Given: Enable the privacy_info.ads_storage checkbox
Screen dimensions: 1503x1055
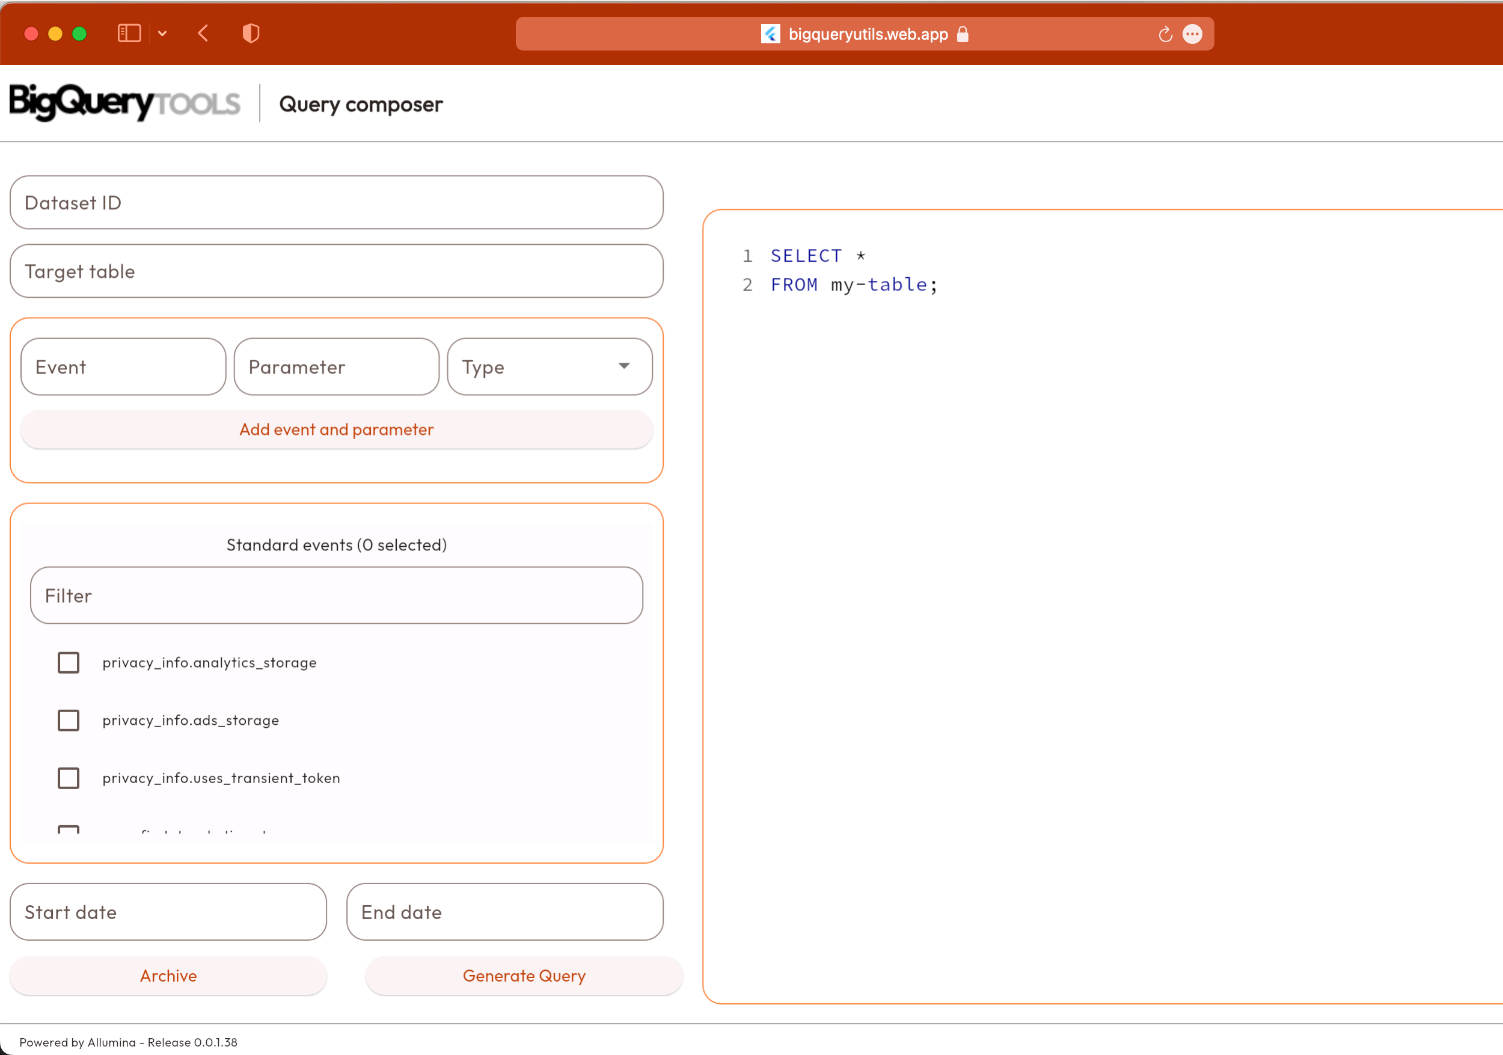Looking at the screenshot, I should coord(69,721).
